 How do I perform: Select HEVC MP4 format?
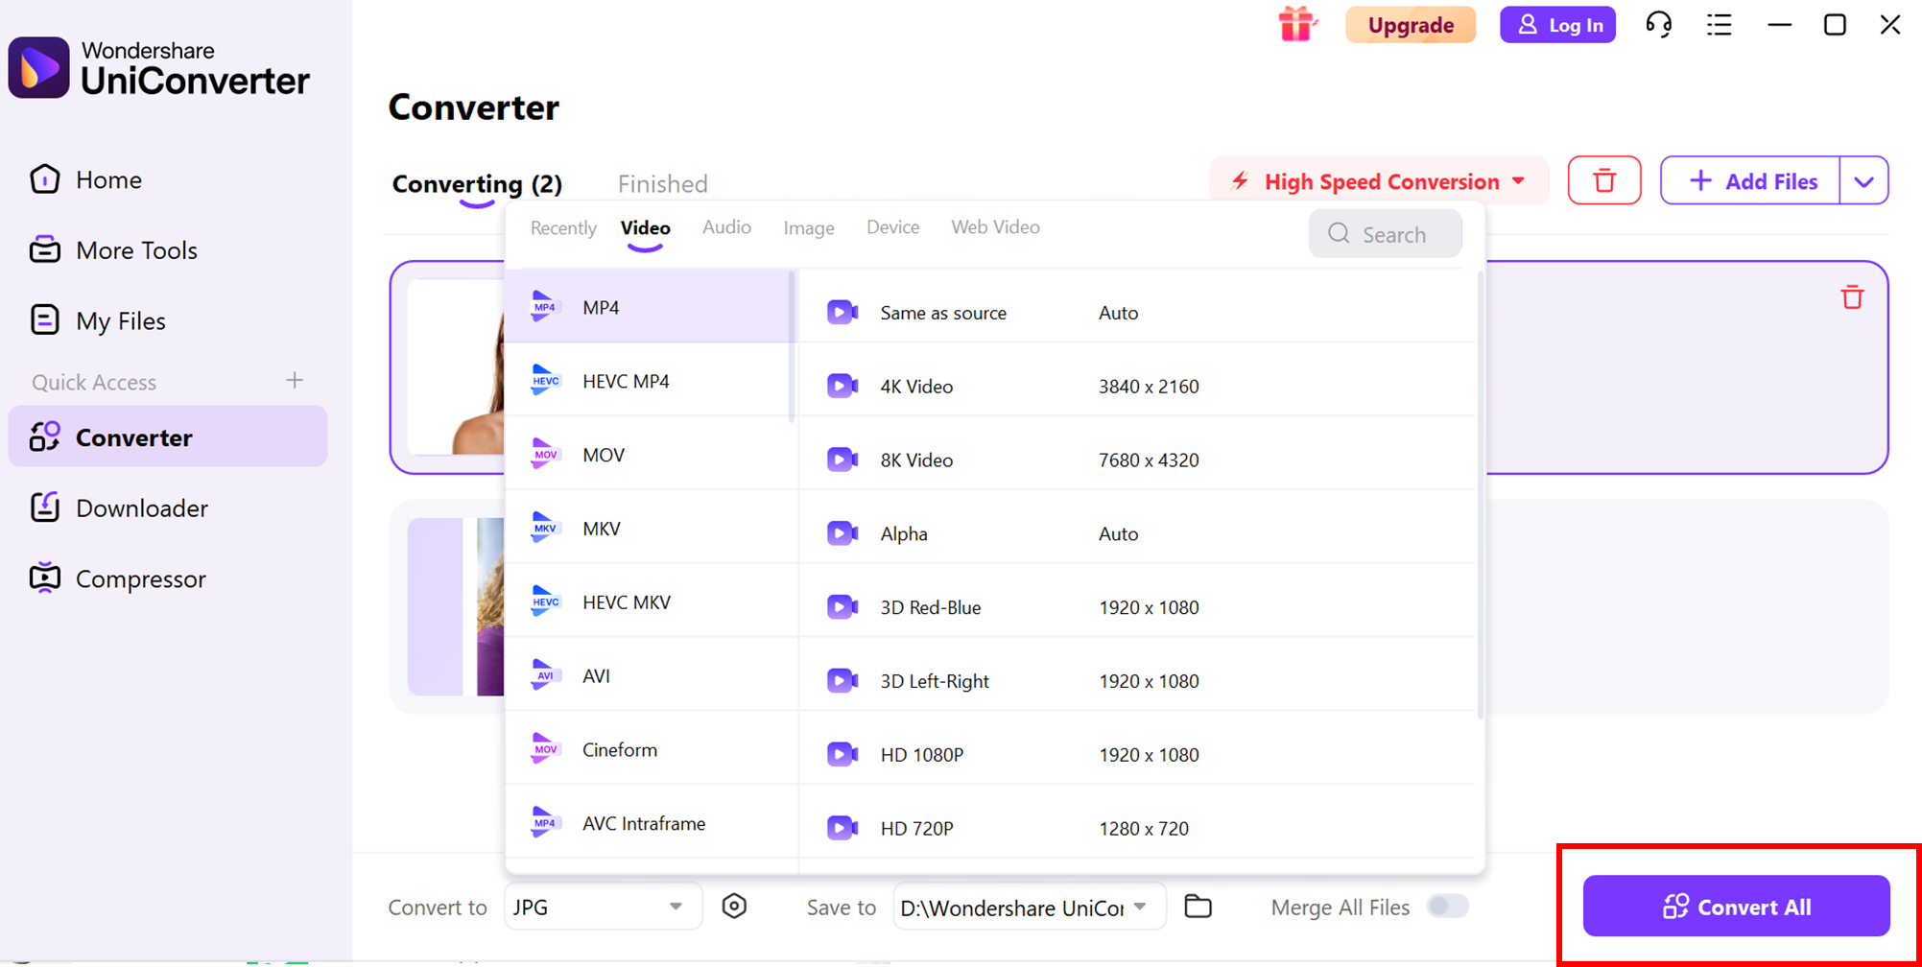tap(649, 381)
